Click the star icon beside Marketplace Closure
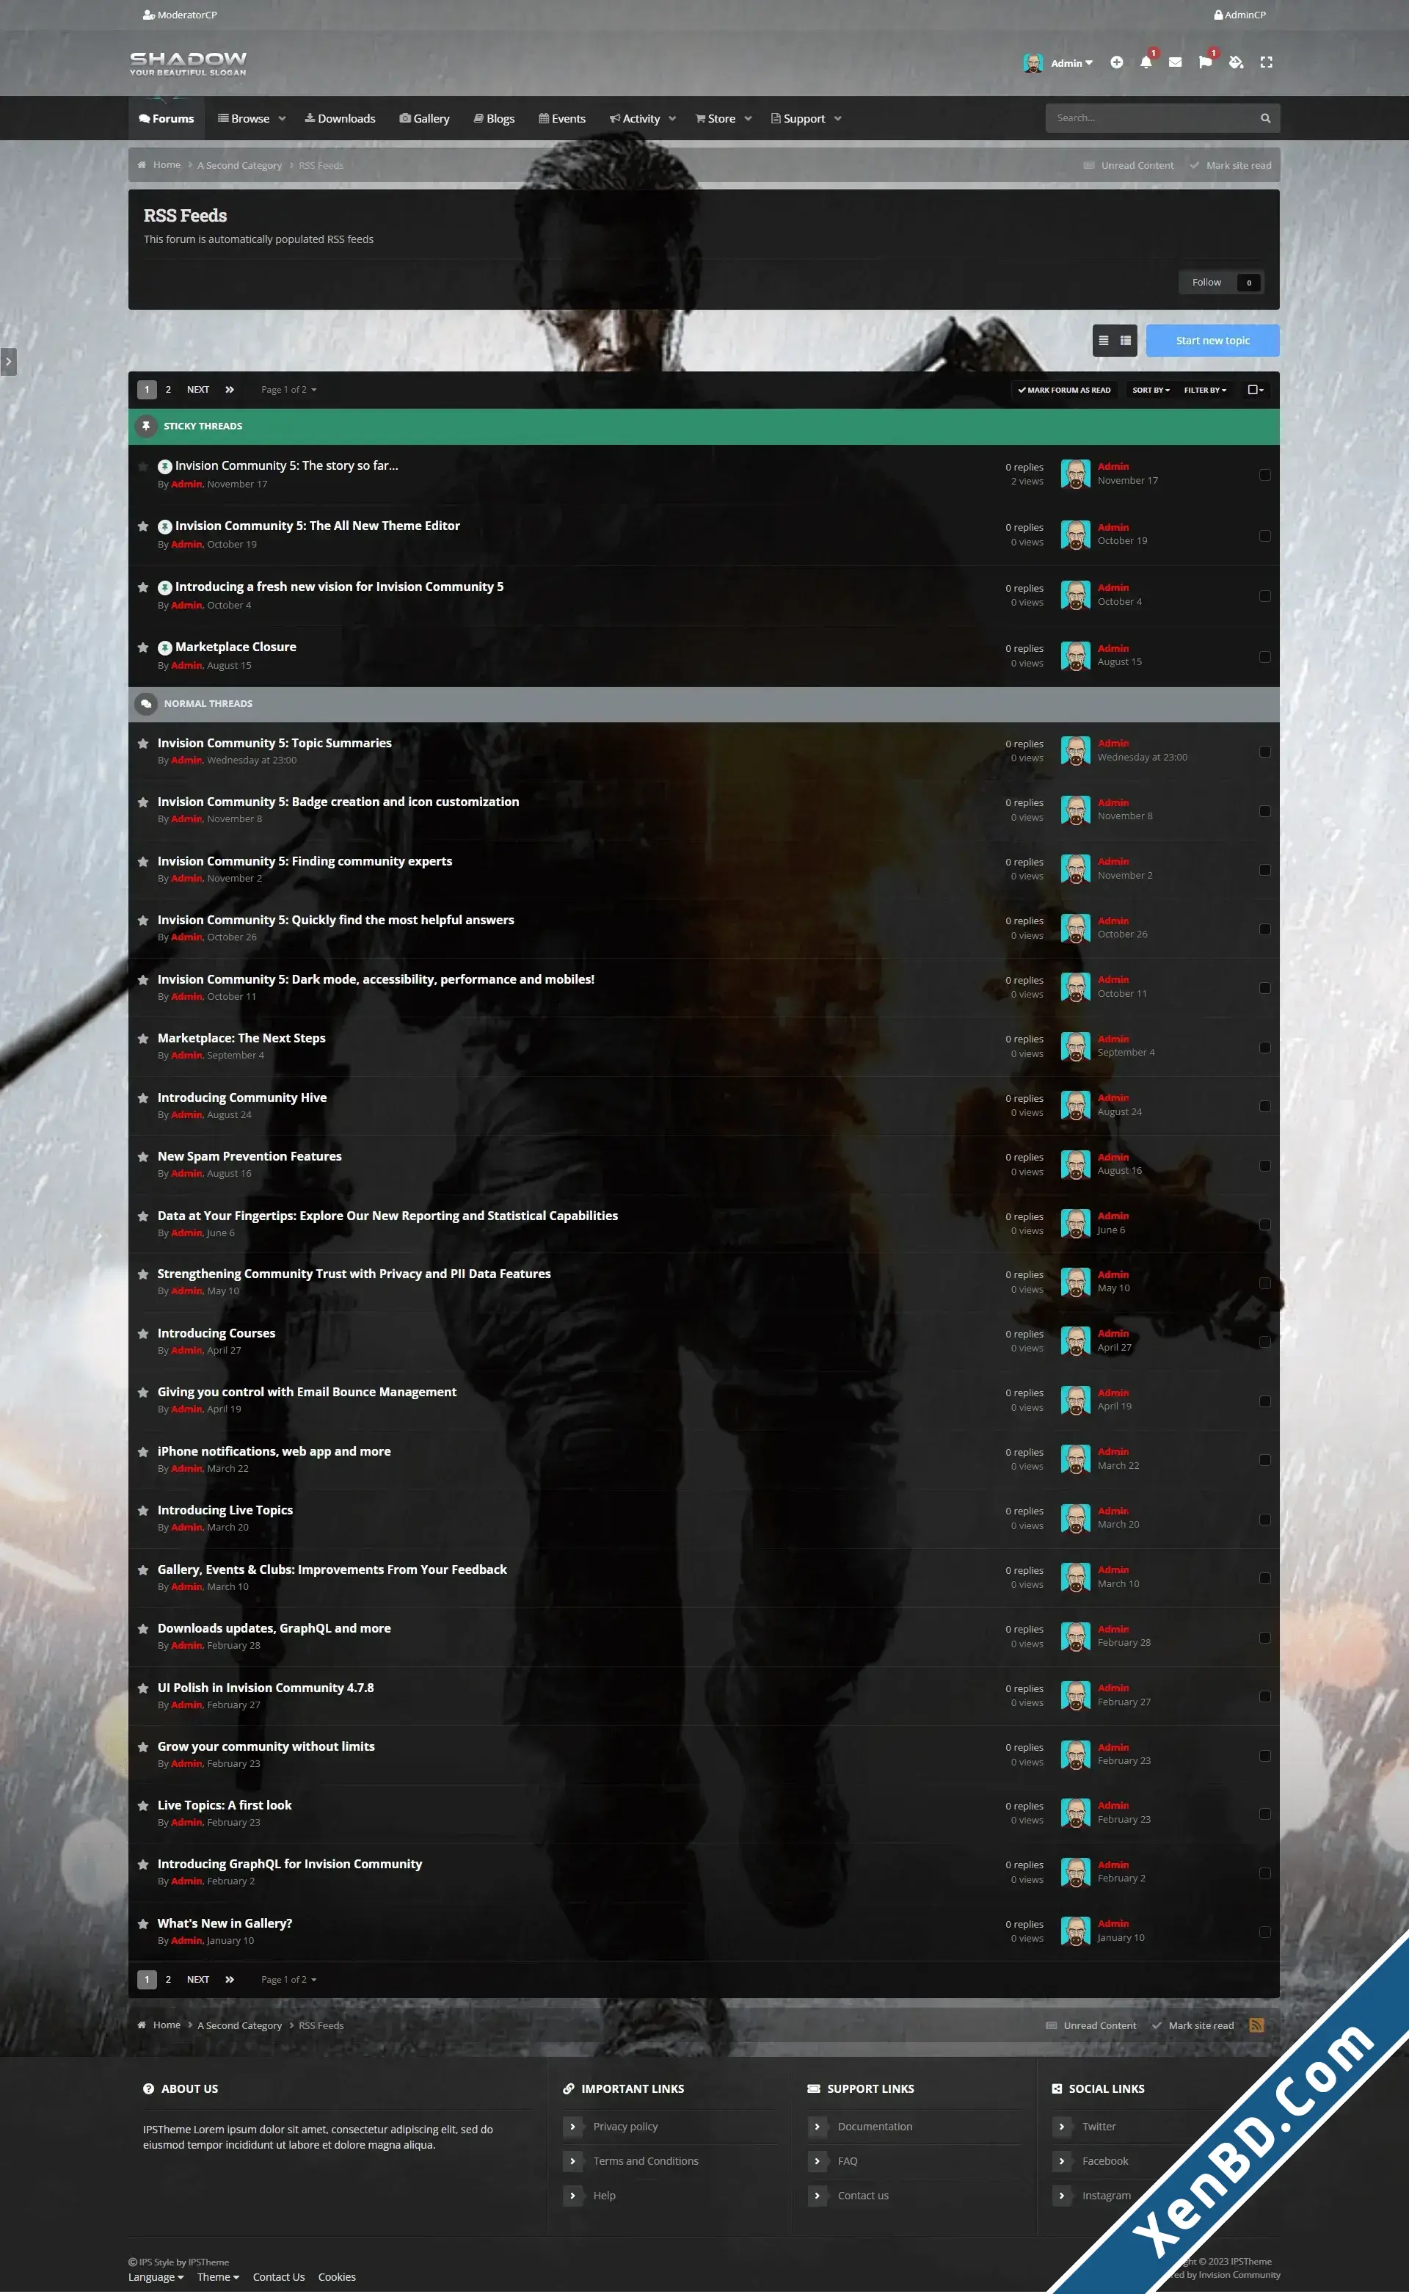1409x2294 pixels. [x=142, y=648]
